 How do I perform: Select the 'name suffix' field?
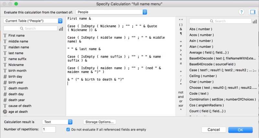point(17,59)
